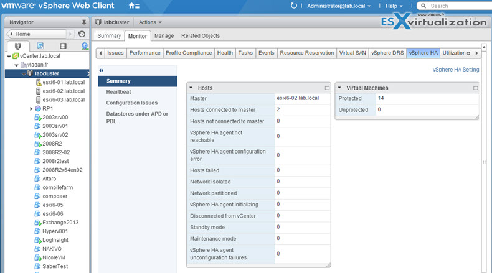
Task: Open the Administrator@lab.local user menu
Action: [339, 6]
